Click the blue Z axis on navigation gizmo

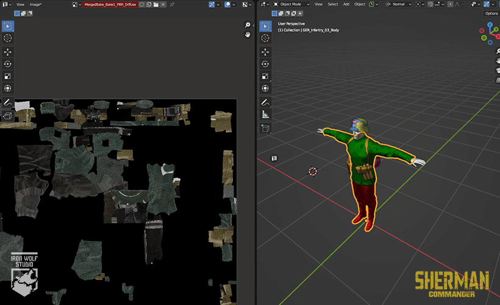pos(490,24)
